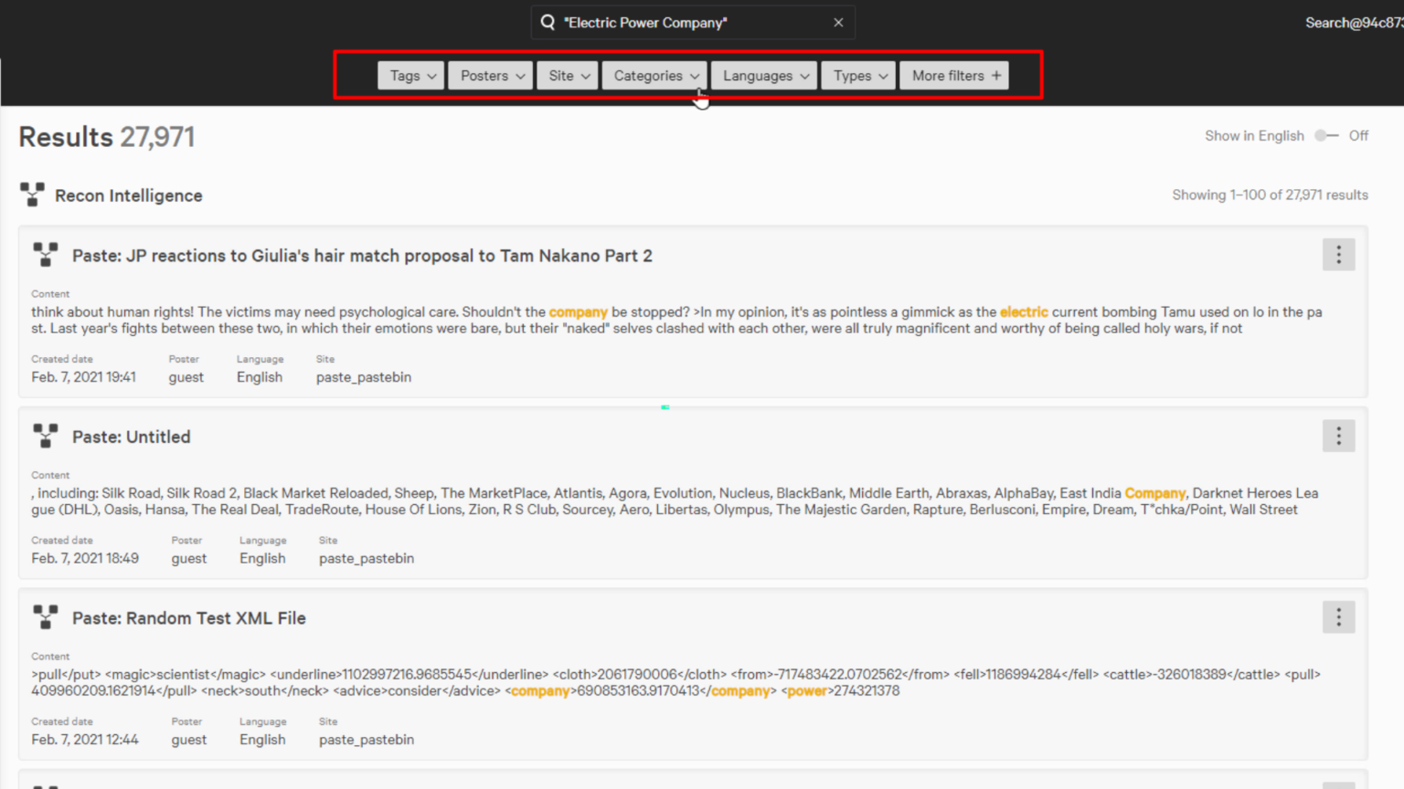The height and width of the screenshot is (789, 1404).
Task: Open JP reactions to Giulia's hair match result
Action: coord(362,256)
